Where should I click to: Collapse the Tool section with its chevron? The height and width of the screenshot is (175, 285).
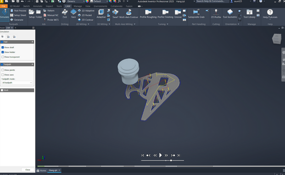coord(32,42)
